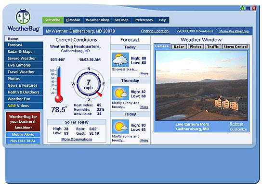Click the WeatherBug Headquarters station name

point(75,47)
